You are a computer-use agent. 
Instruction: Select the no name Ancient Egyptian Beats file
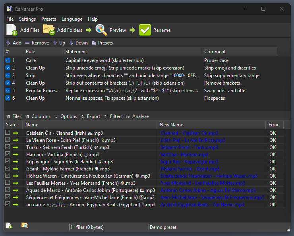[x=91, y=205]
